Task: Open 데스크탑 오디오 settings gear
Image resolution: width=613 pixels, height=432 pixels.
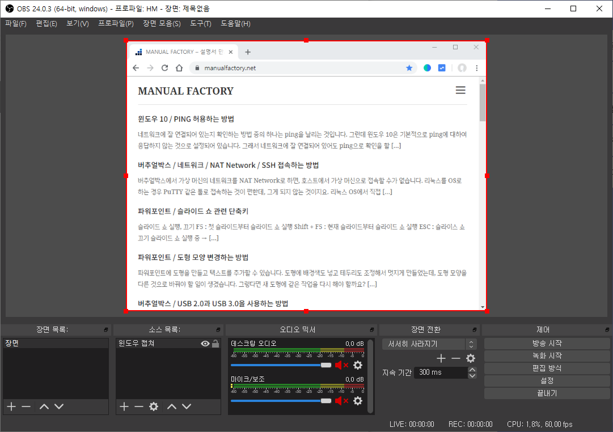Action: [x=358, y=365]
